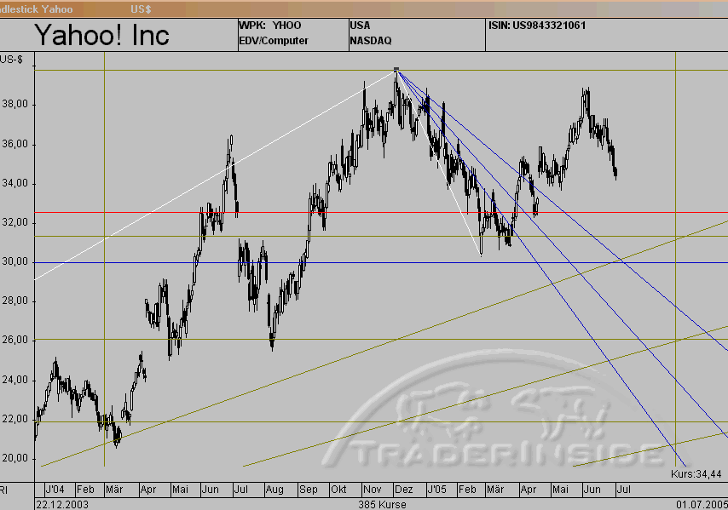728x510 pixels.
Task: Select the "WPK: YHOO" ticker text
Action: (x=269, y=26)
